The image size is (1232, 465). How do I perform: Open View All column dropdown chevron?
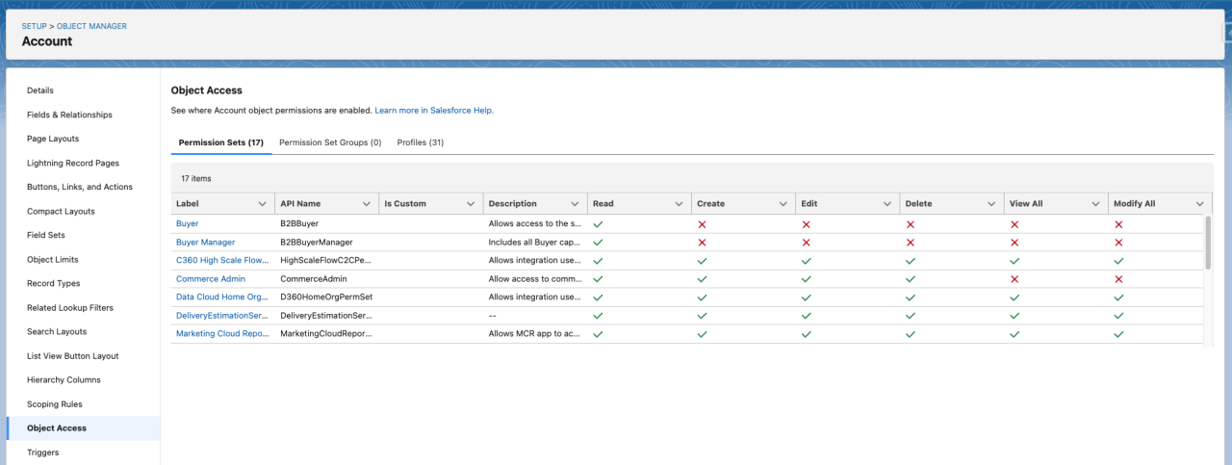[1095, 204]
